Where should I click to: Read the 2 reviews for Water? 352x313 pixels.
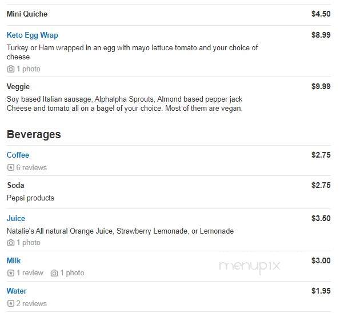[31, 303]
